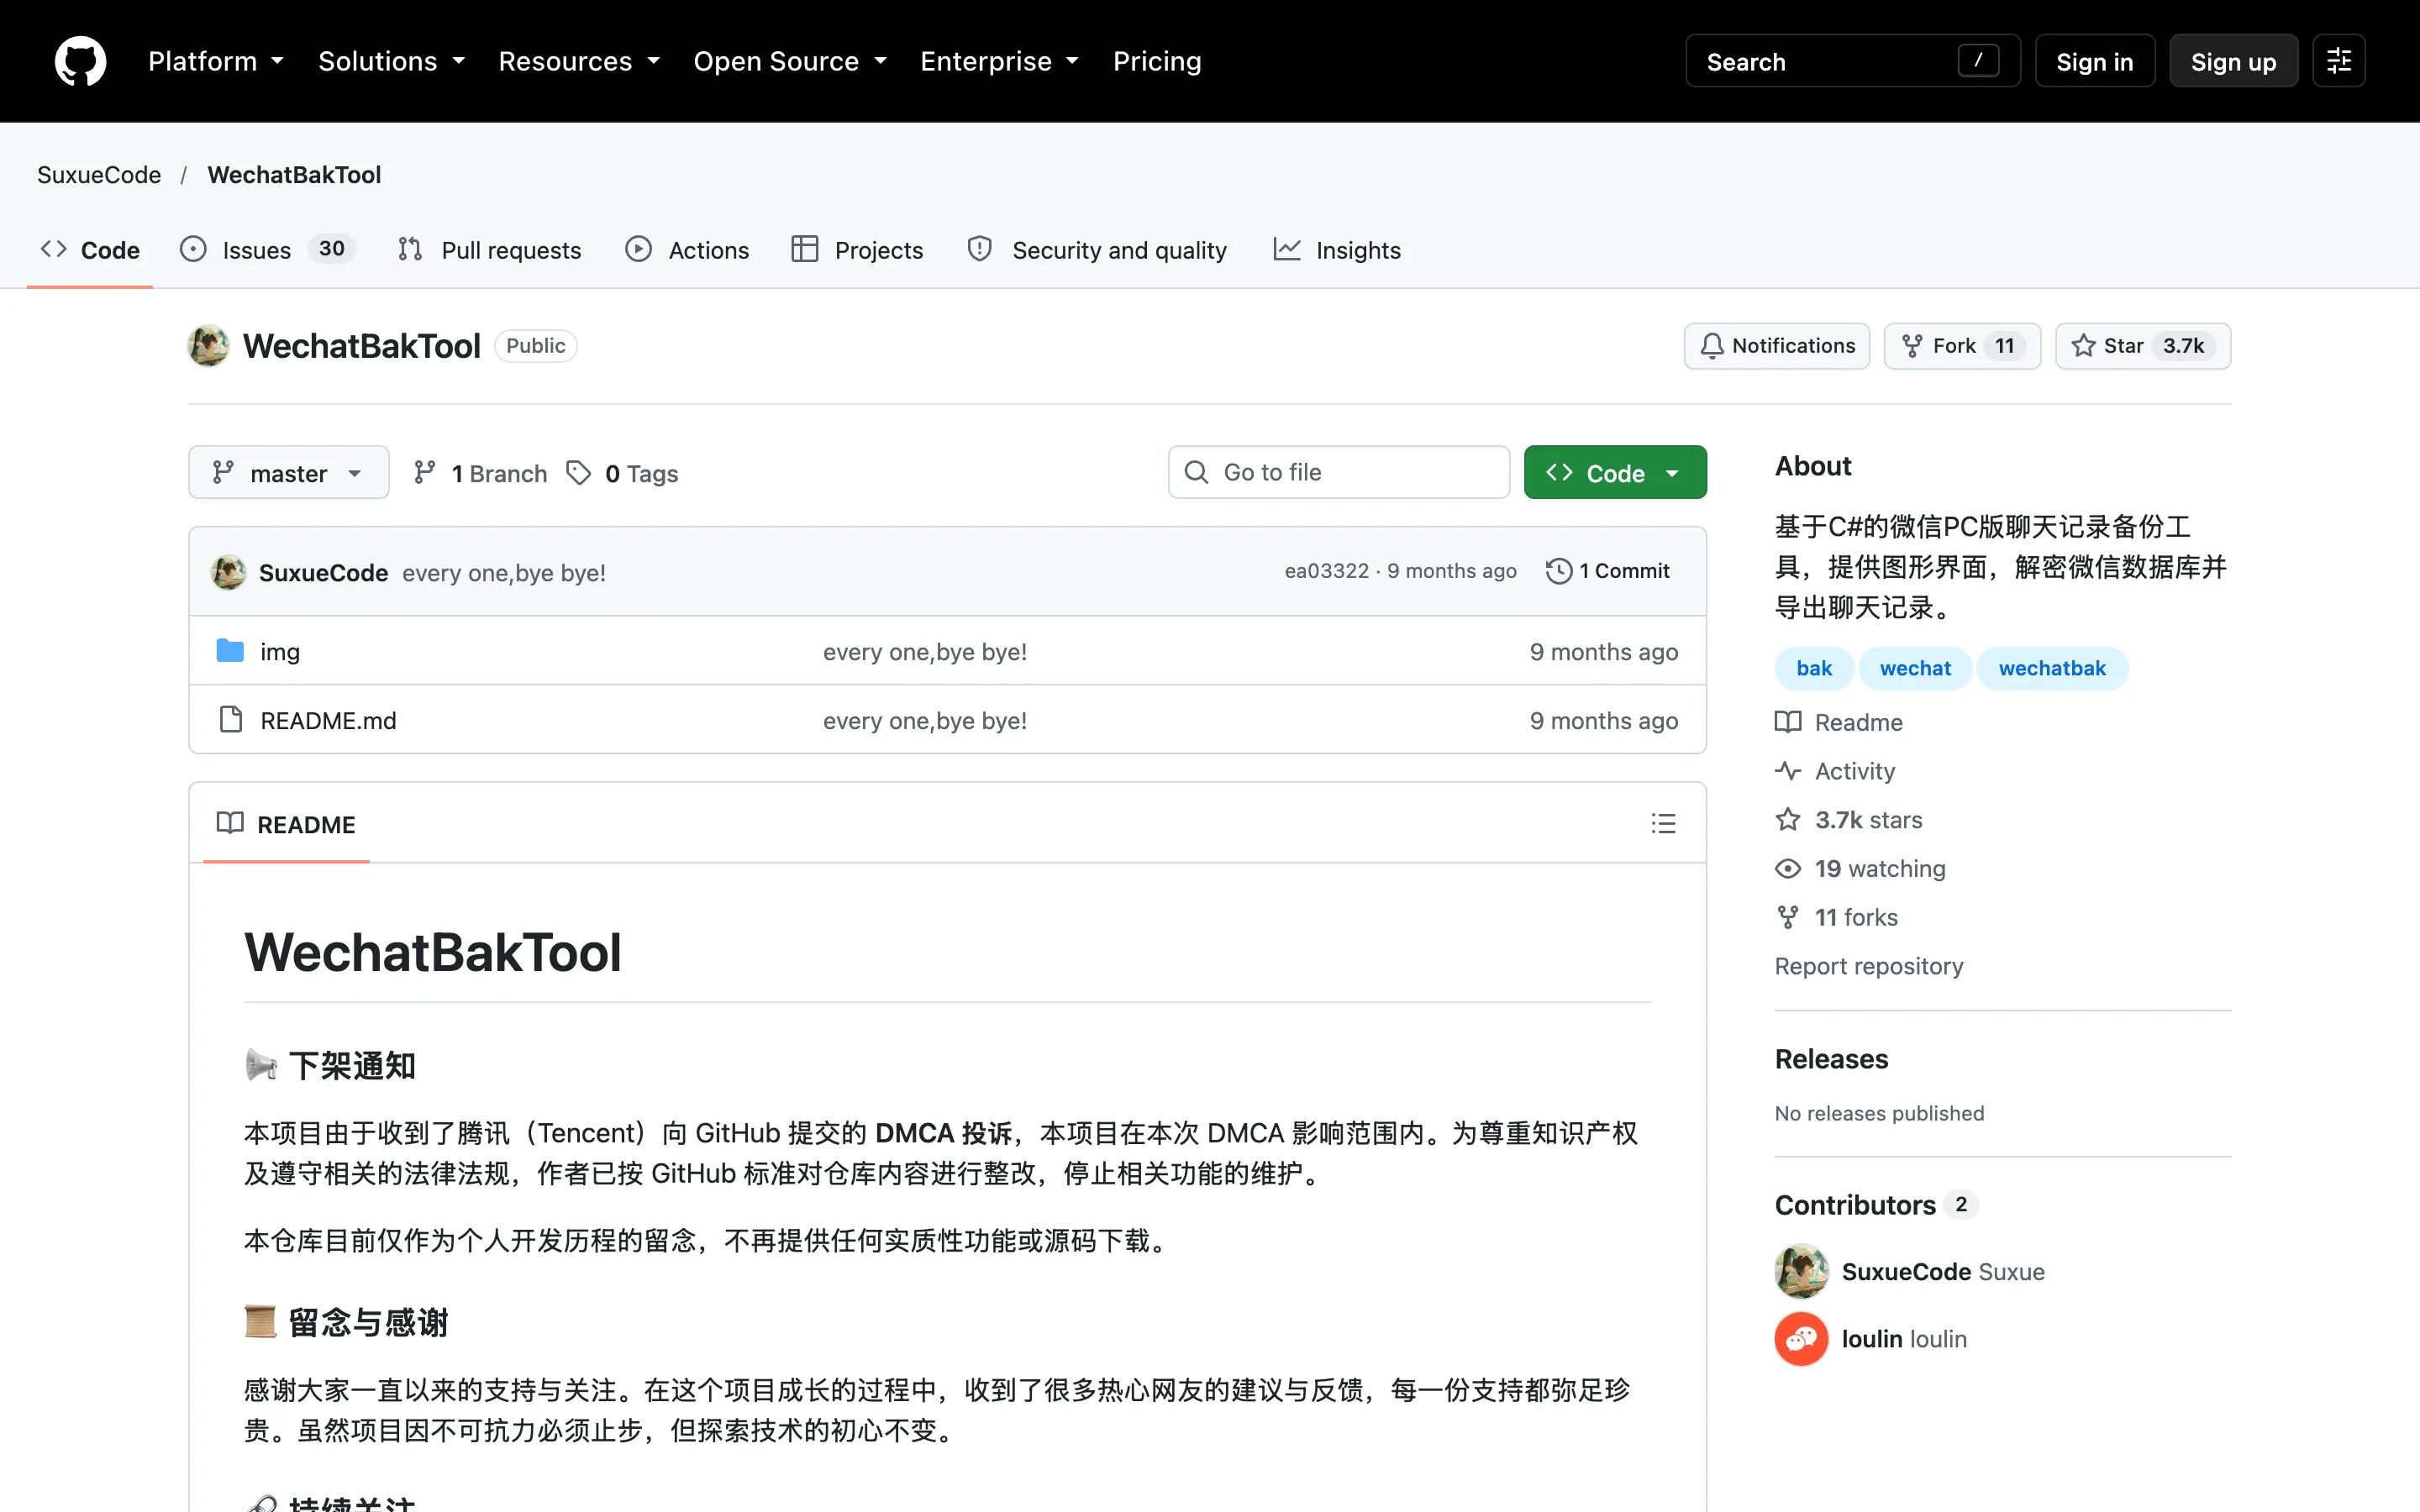
Task: Click loulin contributor avatar
Action: click(x=1801, y=1339)
